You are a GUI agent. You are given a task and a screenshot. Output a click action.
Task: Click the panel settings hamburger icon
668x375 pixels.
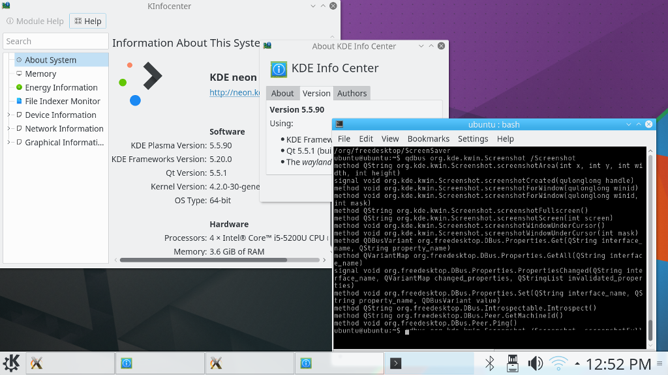tap(660, 363)
